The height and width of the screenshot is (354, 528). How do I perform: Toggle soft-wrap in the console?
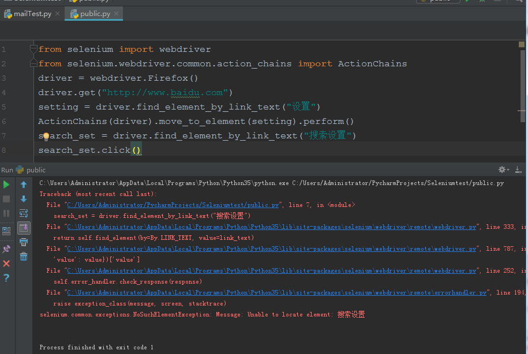coord(24,213)
